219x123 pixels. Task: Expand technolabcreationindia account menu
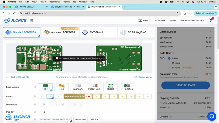192,21
